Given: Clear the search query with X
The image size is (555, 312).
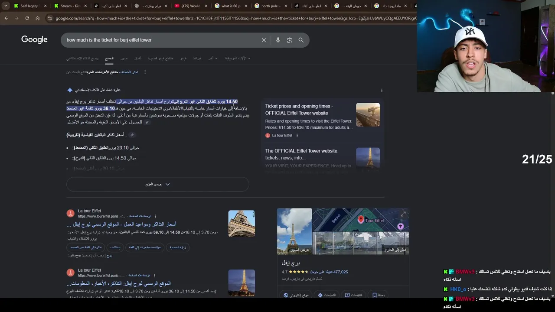Looking at the screenshot, I should (264, 40).
